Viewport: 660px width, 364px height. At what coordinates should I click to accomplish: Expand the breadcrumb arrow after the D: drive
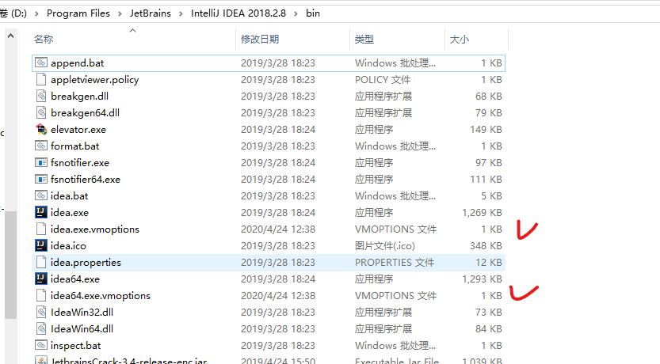[x=36, y=14]
